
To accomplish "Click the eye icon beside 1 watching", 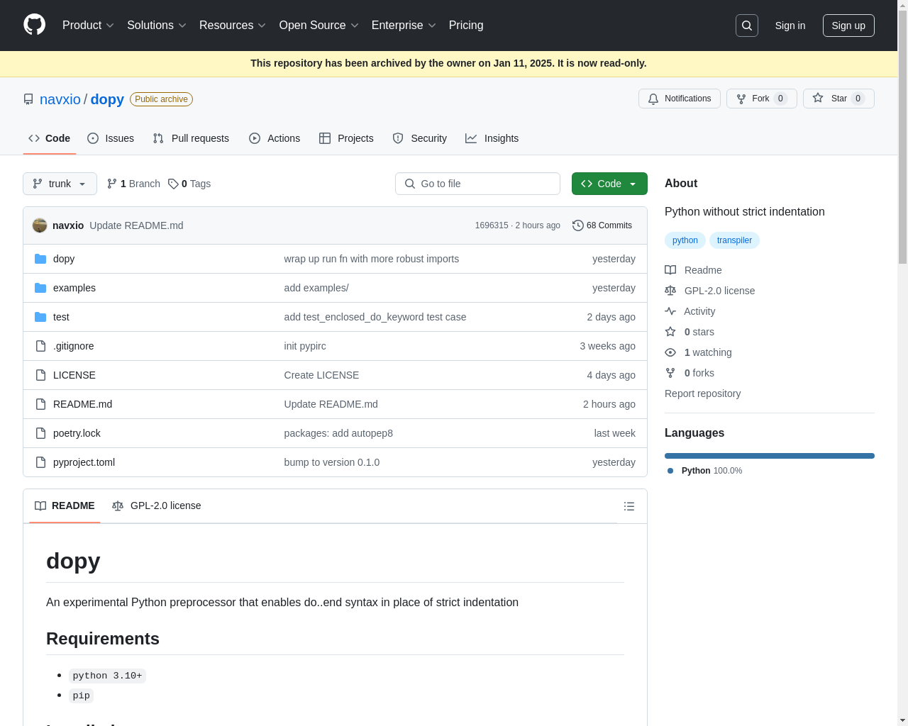I will [670, 352].
